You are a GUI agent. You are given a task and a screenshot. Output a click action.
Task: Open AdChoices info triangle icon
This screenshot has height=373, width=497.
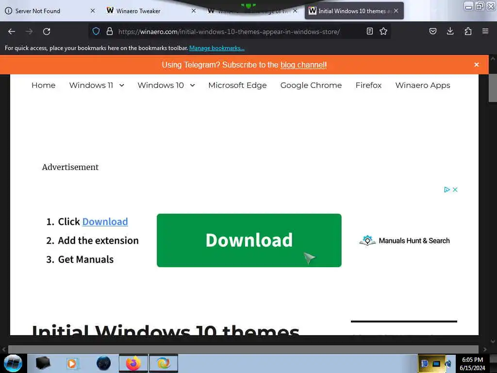coord(447,190)
